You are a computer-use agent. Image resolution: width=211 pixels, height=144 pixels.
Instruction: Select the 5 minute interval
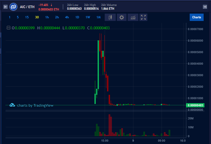(18, 18)
